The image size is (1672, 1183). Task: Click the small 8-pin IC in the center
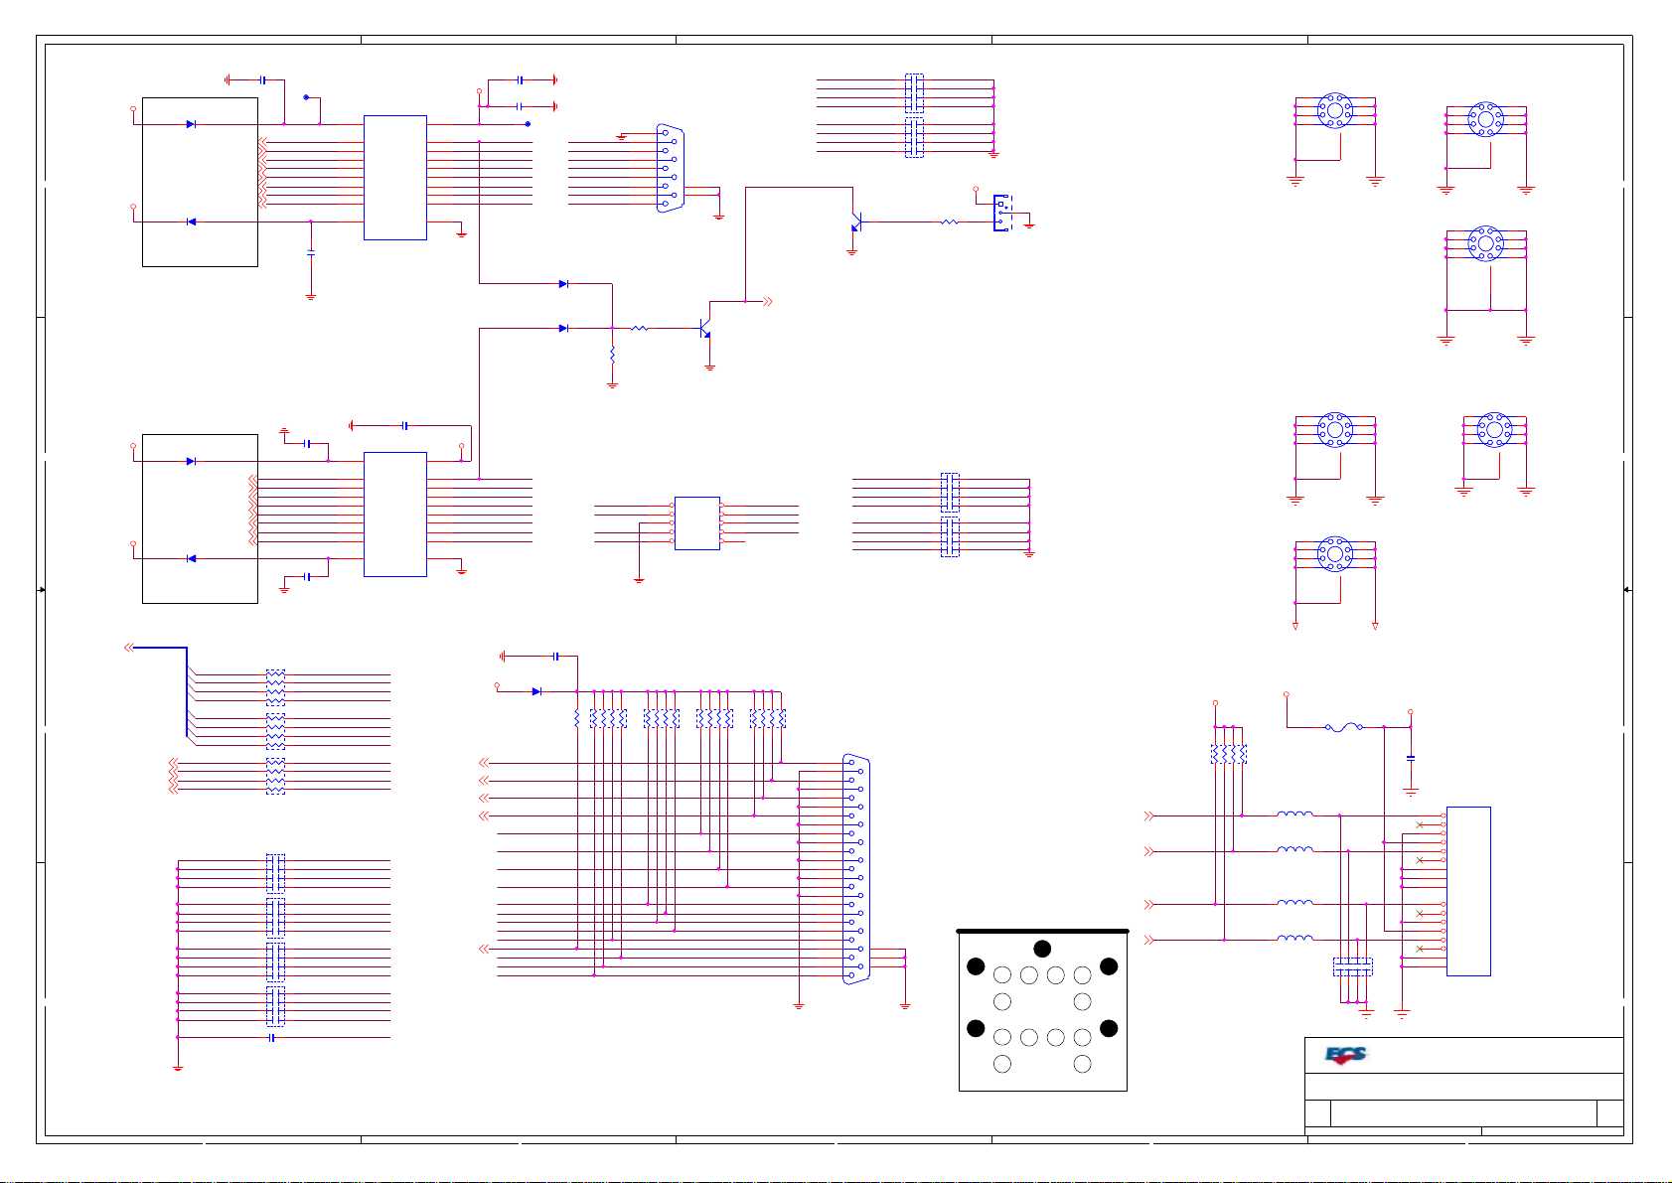pyautogui.click(x=697, y=523)
